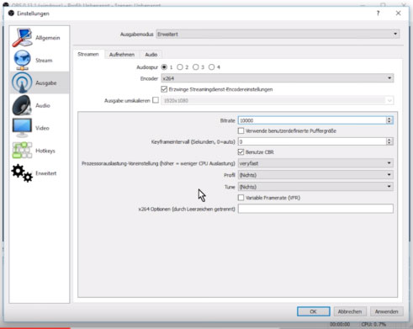The height and width of the screenshot is (329, 413).
Task: Open the Profil dropdown
Action: coord(315,175)
